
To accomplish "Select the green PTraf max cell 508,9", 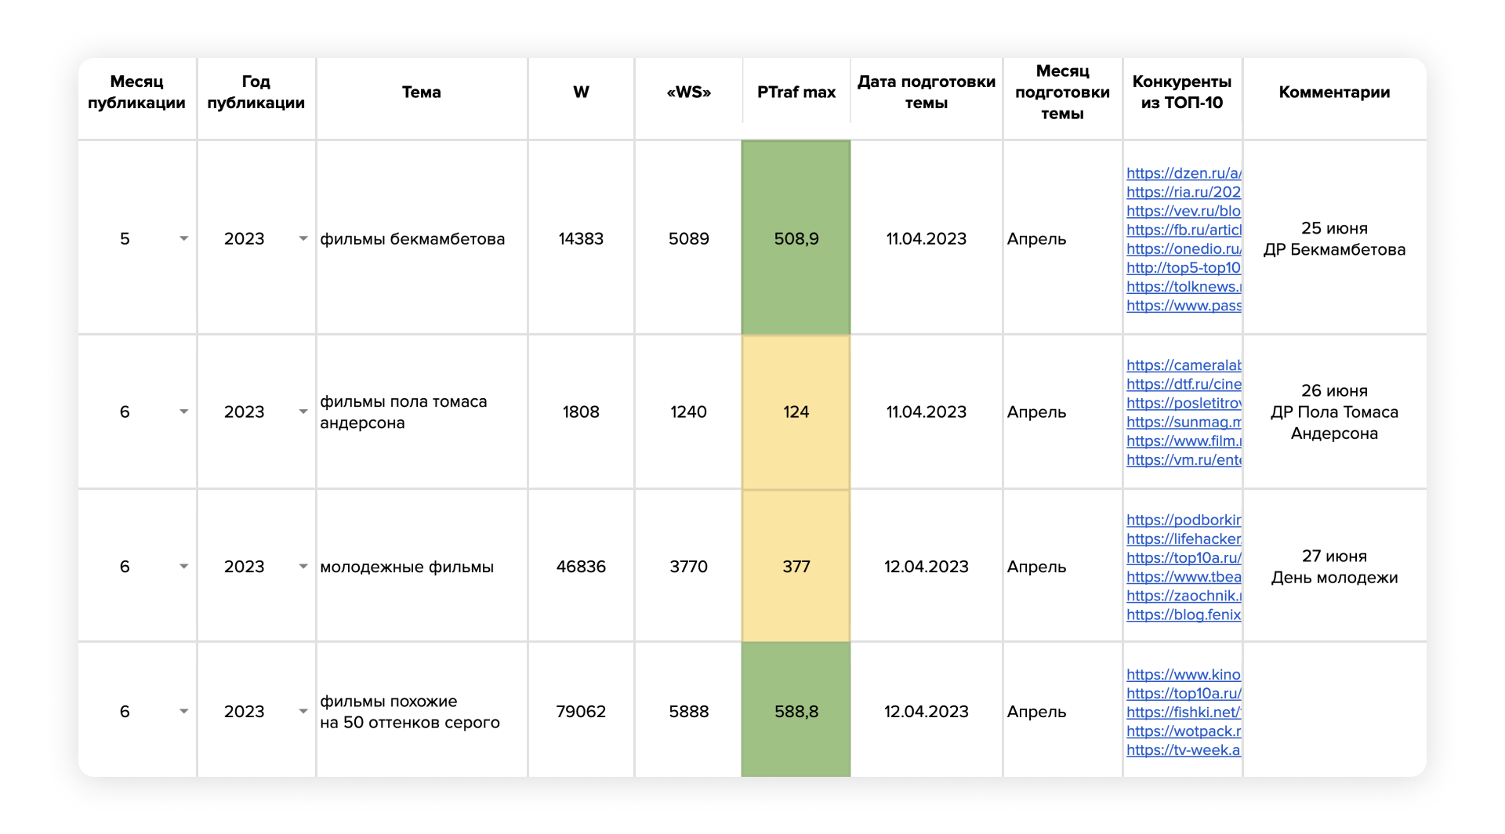I will (x=796, y=238).
